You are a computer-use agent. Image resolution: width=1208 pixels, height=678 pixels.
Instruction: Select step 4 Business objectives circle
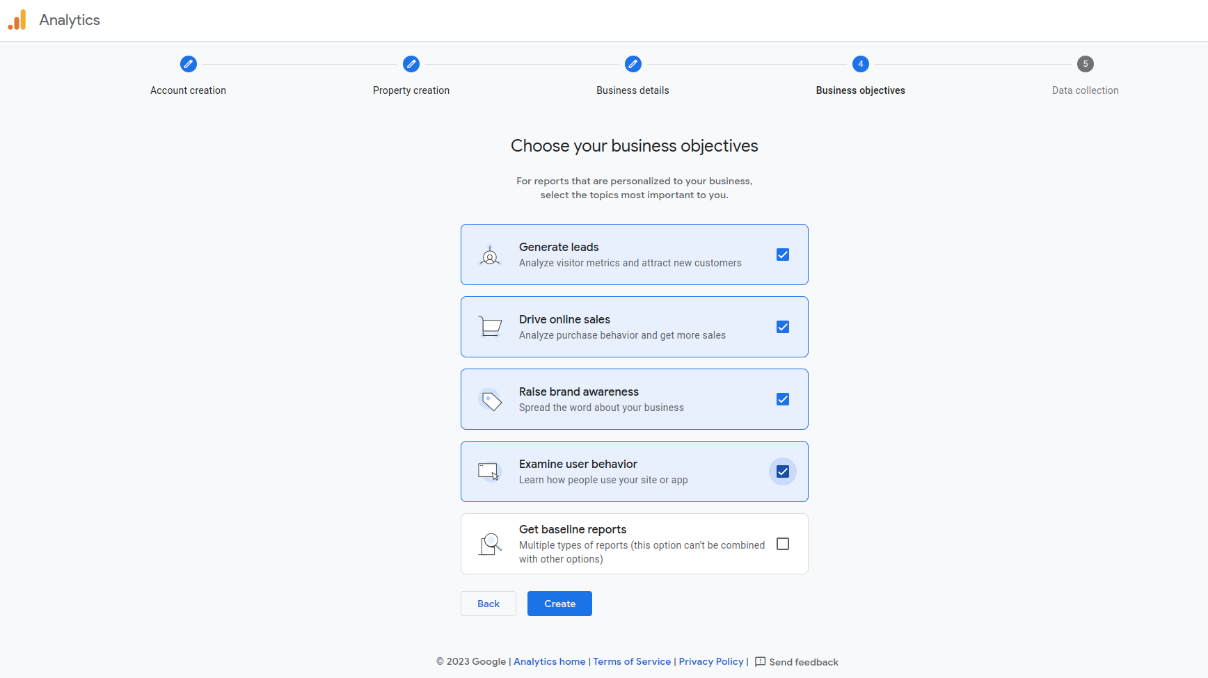coord(861,64)
